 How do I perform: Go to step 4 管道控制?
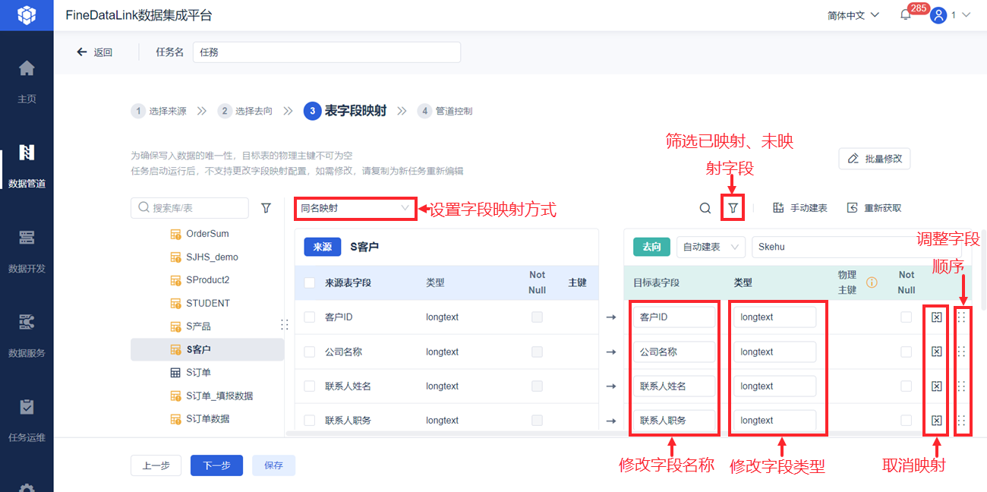[x=445, y=111]
